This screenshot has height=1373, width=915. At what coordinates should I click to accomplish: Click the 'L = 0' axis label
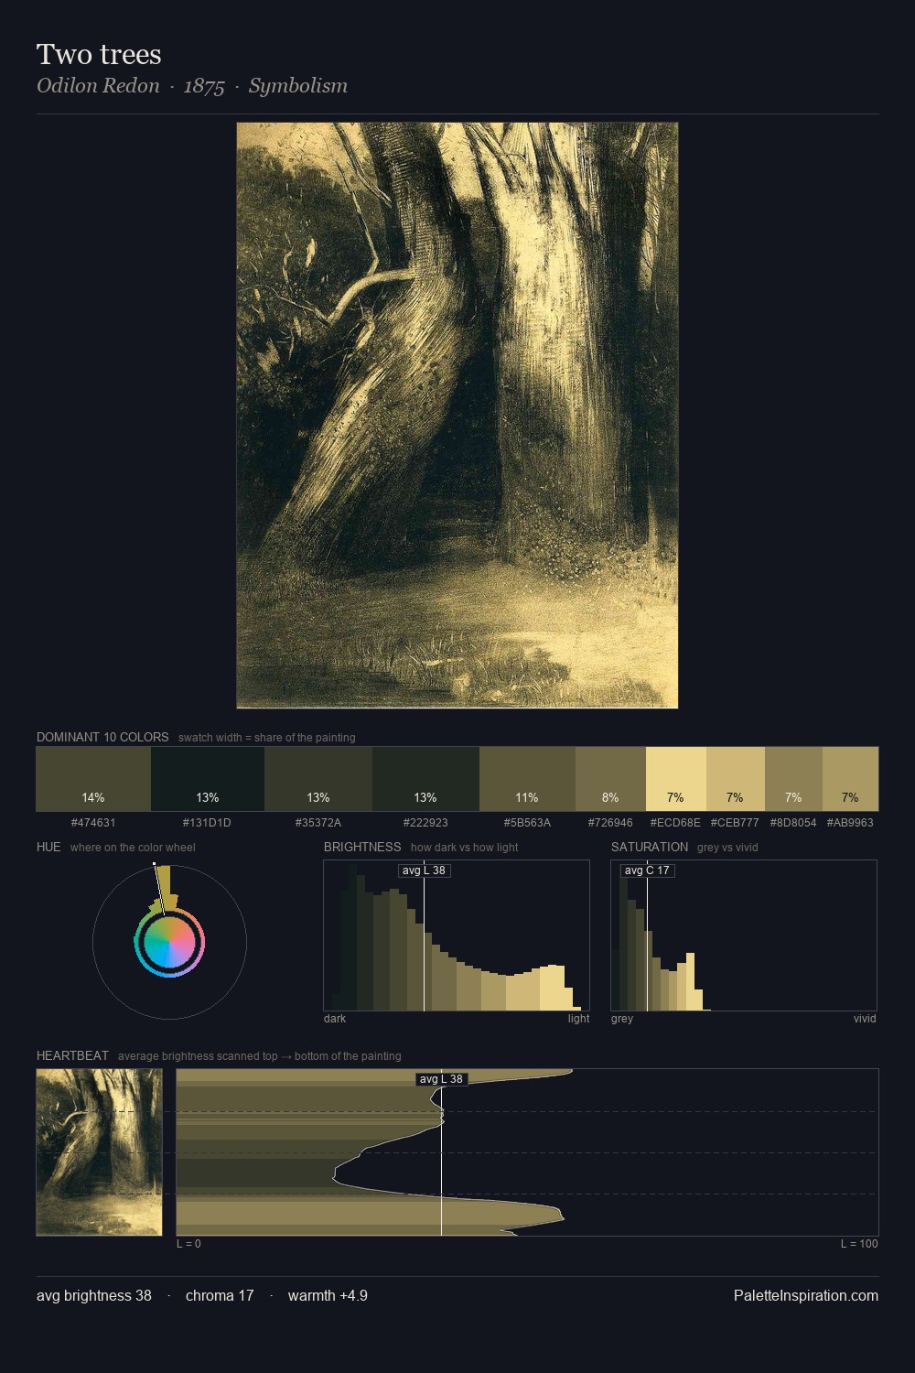(x=188, y=1244)
